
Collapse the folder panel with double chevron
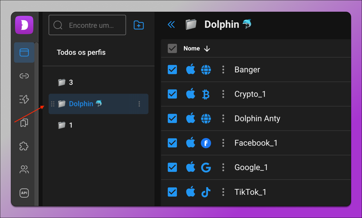tap(171, 25)
